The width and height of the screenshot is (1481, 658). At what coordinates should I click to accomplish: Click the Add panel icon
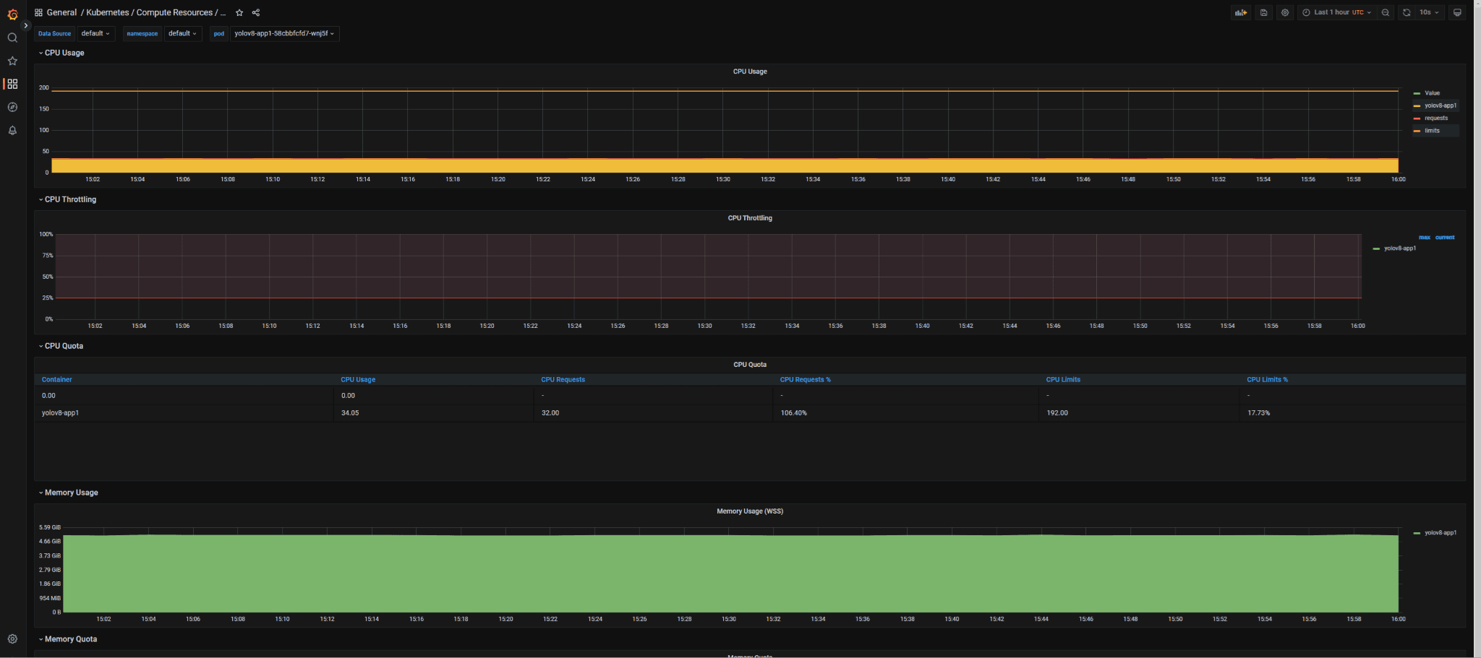click(1241, 12)
